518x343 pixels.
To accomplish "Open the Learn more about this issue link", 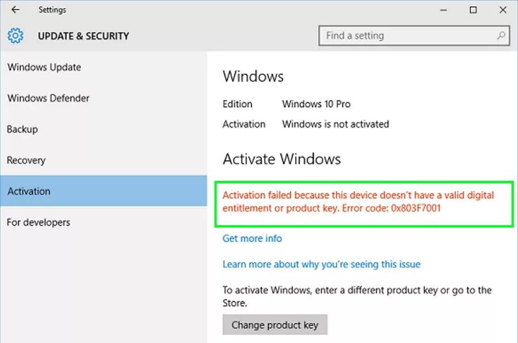I will click(321, 264).
